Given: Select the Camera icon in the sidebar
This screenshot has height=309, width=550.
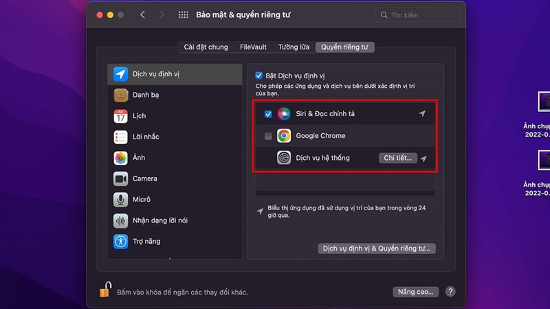Looking at the screenshot, I should (x=120, y=179).
